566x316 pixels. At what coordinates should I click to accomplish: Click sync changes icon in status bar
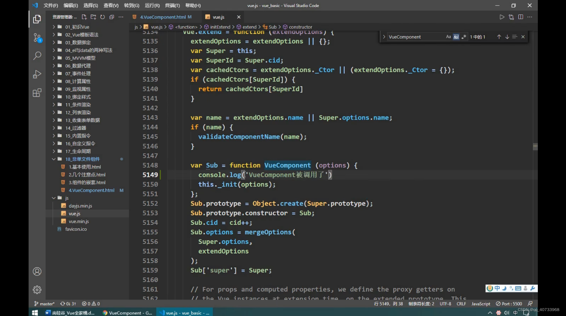click(x=68, y=304)
